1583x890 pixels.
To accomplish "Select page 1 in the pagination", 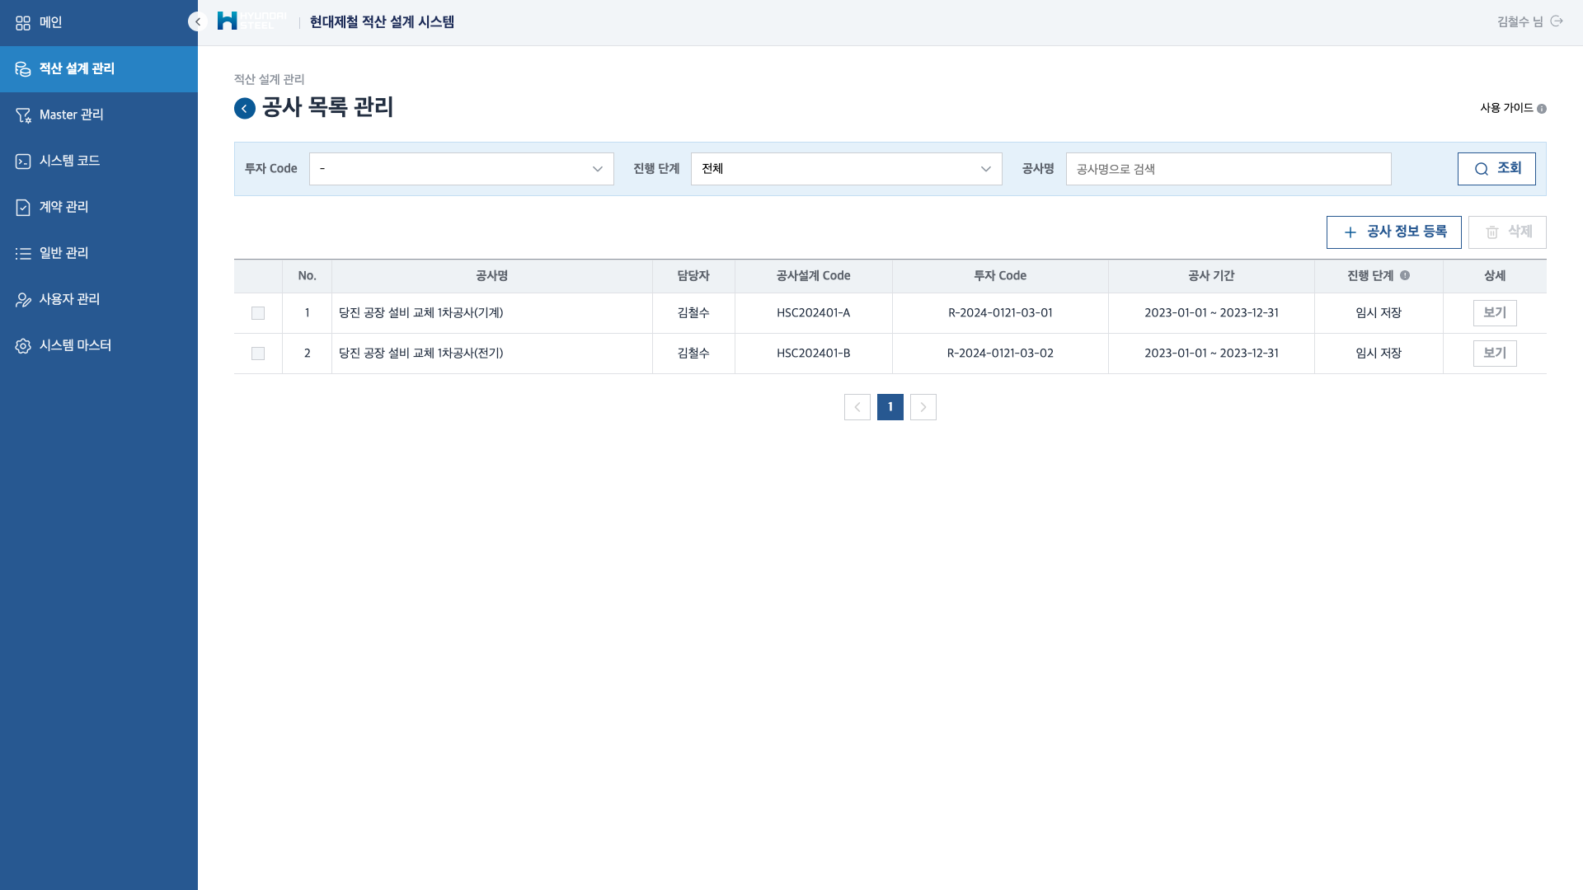I will click(x=890, y=407).
